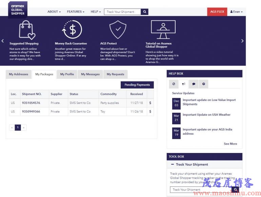Open the Evan user account dropdown

click(236, 12)
